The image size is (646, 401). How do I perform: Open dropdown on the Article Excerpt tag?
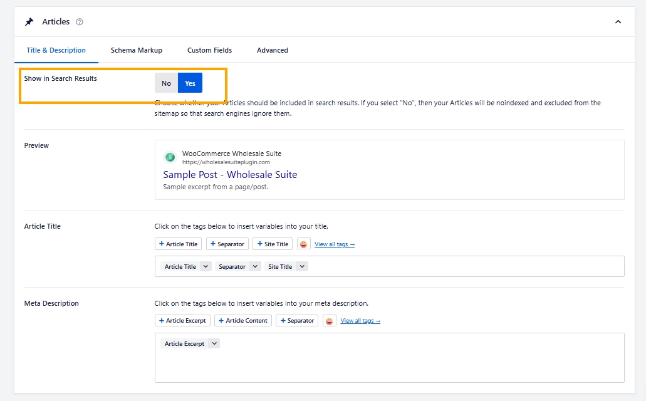[x=214, y=343]
